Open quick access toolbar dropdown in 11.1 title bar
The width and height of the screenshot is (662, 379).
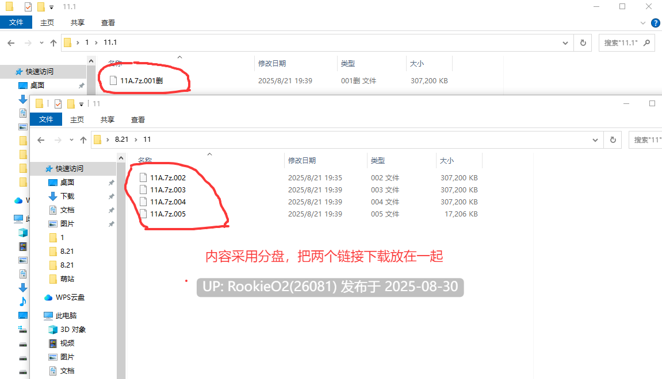51,7
